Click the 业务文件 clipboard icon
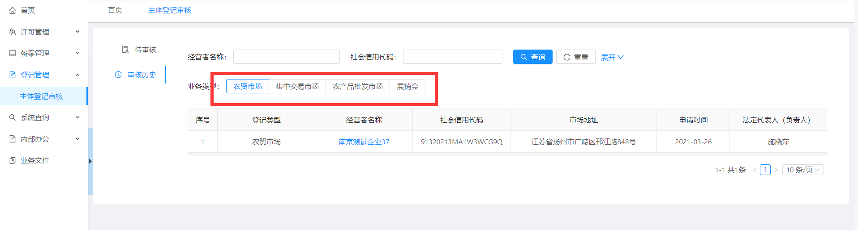Screen dimensions: 858x230 pos(13,160)
